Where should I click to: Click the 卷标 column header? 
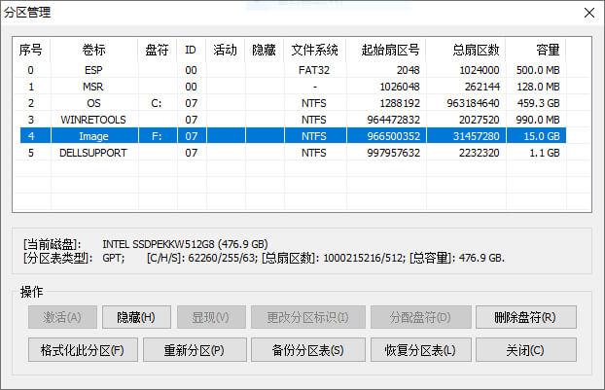pos(93,50)
